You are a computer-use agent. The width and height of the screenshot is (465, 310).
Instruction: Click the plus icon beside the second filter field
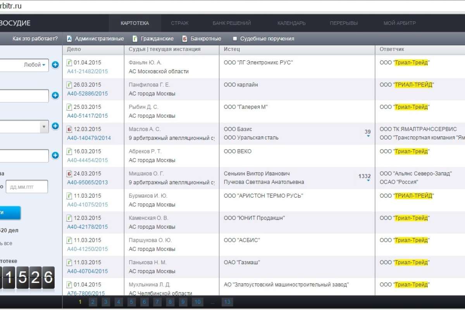55,95
